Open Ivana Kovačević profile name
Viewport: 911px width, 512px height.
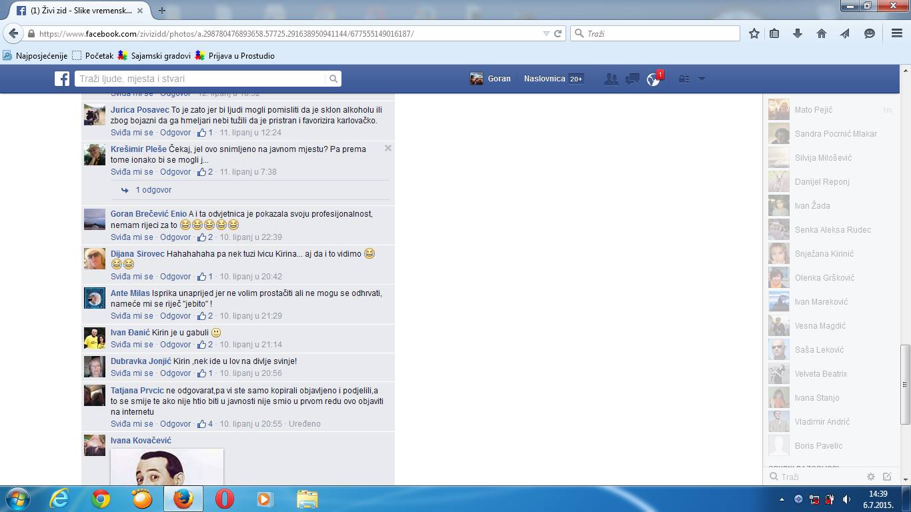coord(141,441)
